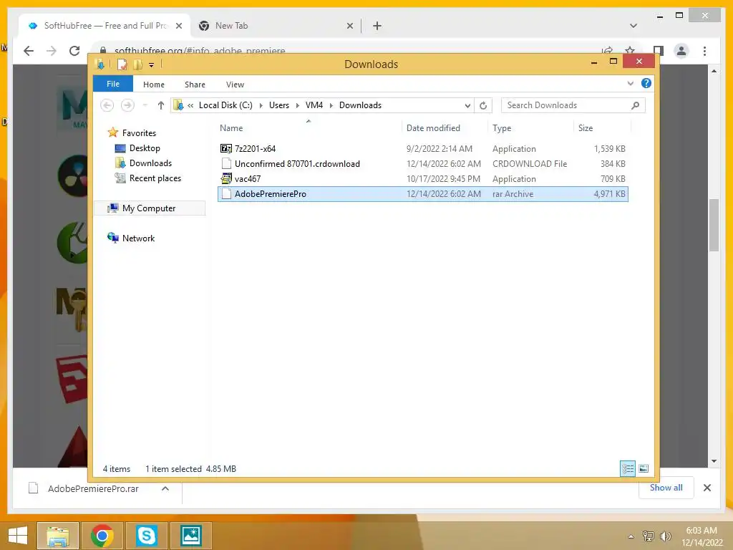Open Desktop in navigation pane
This screenshot has height=550, width=733.
pyautogui.click(x=145, y=148)
